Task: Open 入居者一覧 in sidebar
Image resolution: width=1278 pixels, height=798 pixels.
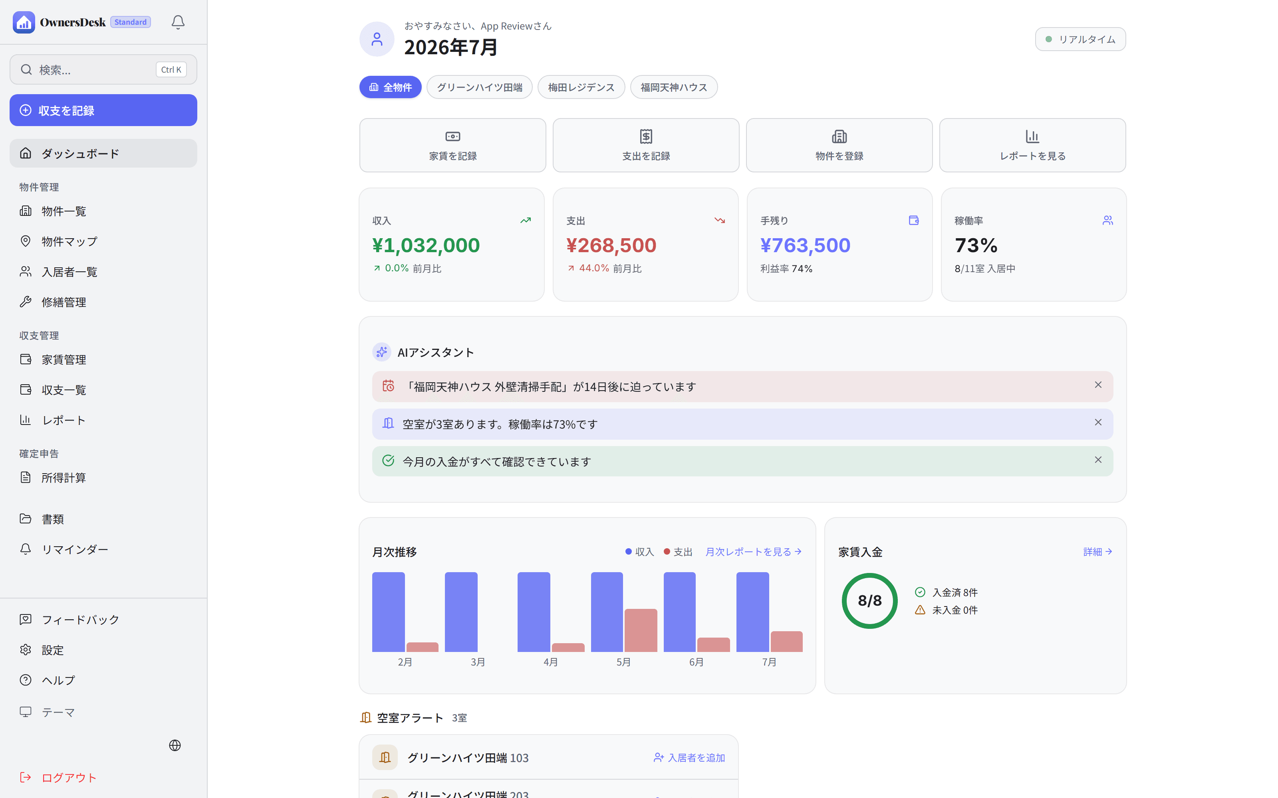Action: click(103, 272)
